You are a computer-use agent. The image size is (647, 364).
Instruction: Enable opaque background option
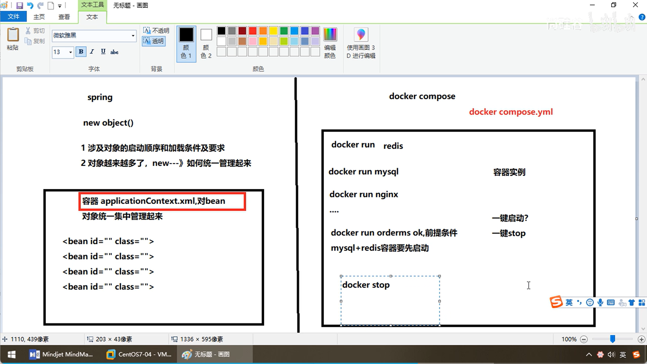pyautogui.click(x=156, y=30)
